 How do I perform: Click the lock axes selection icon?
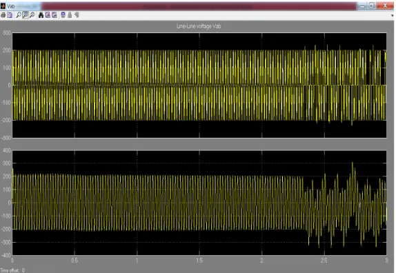pos(70,15)
